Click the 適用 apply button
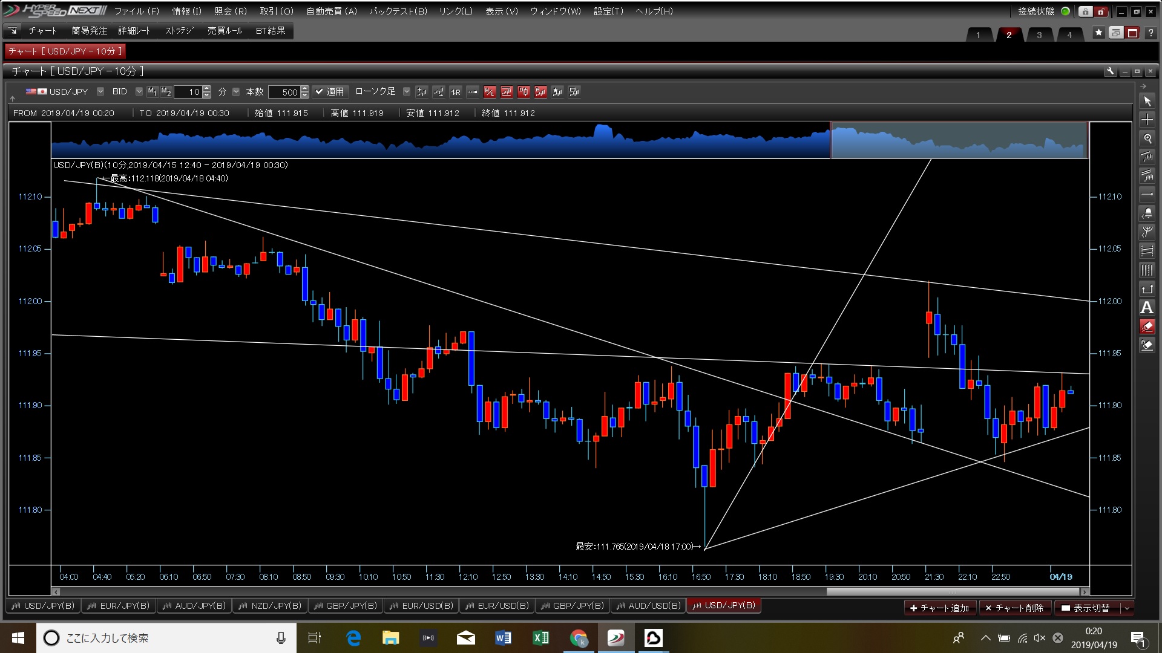This screenshot has width=1162, height=653. tap(330, 92)
